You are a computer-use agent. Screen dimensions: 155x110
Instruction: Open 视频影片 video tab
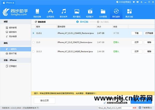point(90,13)
